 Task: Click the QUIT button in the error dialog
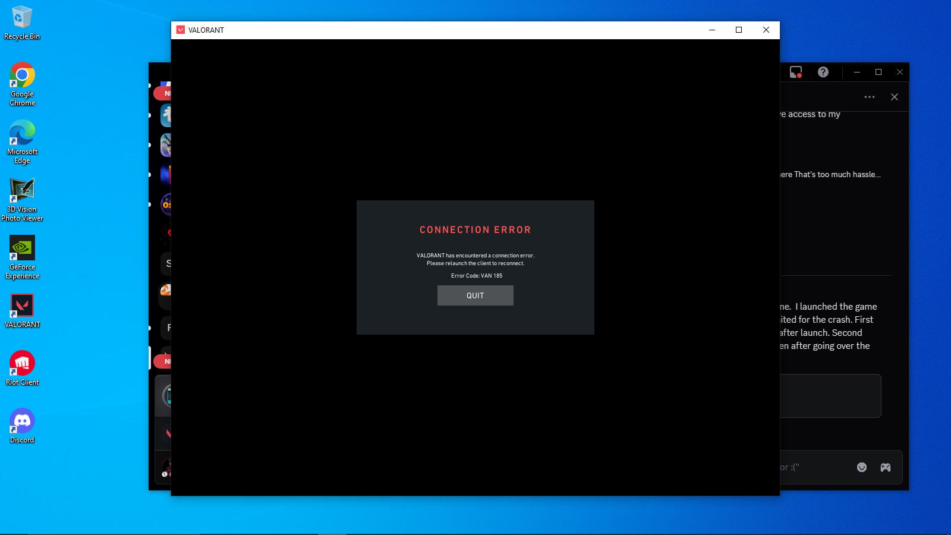475,295
